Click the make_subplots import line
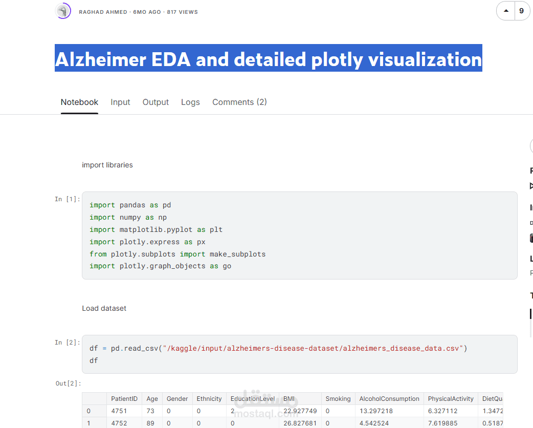This screenshot has height=428, width=533. (177, 254)
